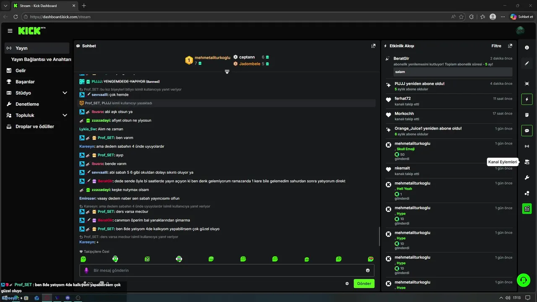Open the profile avatar at top right
537x302 pixels.
pos(520,31)
